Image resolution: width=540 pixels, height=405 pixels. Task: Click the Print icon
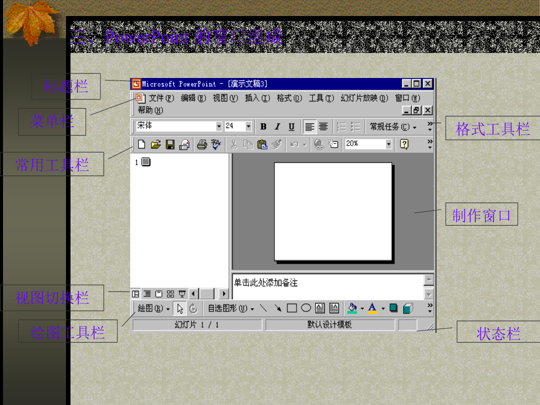coord(202,144)
